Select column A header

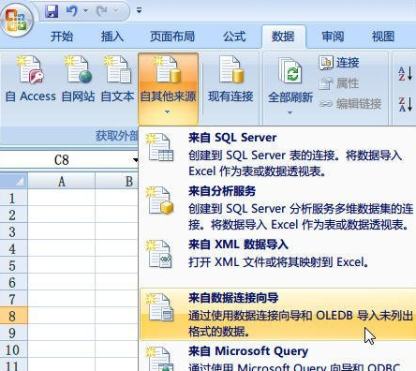61,181
